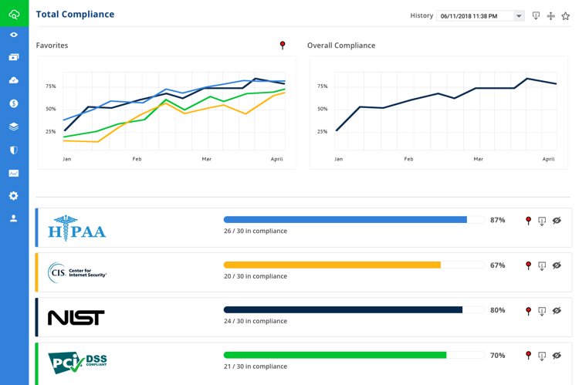Click the move/rearrange icon in header
This screenshot has width=579, height=385.
coord(550,15)
